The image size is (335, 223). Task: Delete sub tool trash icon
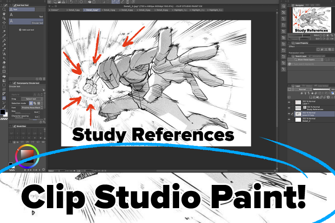click(x=44, y=79)
